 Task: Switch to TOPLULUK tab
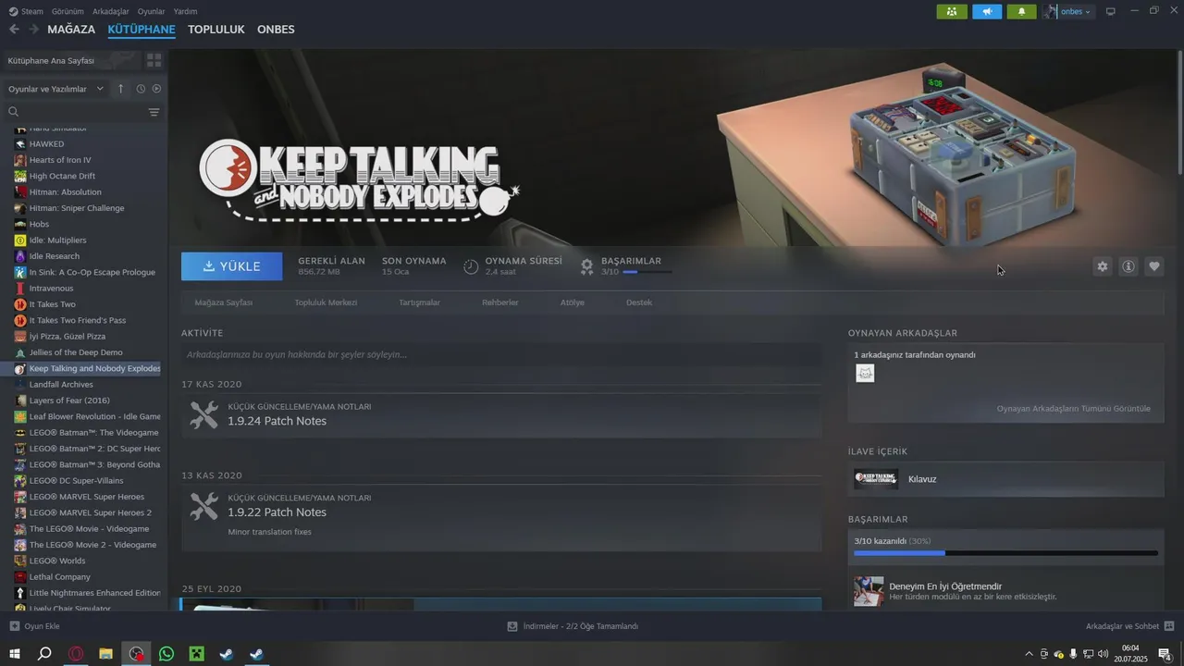pos(216,30)
